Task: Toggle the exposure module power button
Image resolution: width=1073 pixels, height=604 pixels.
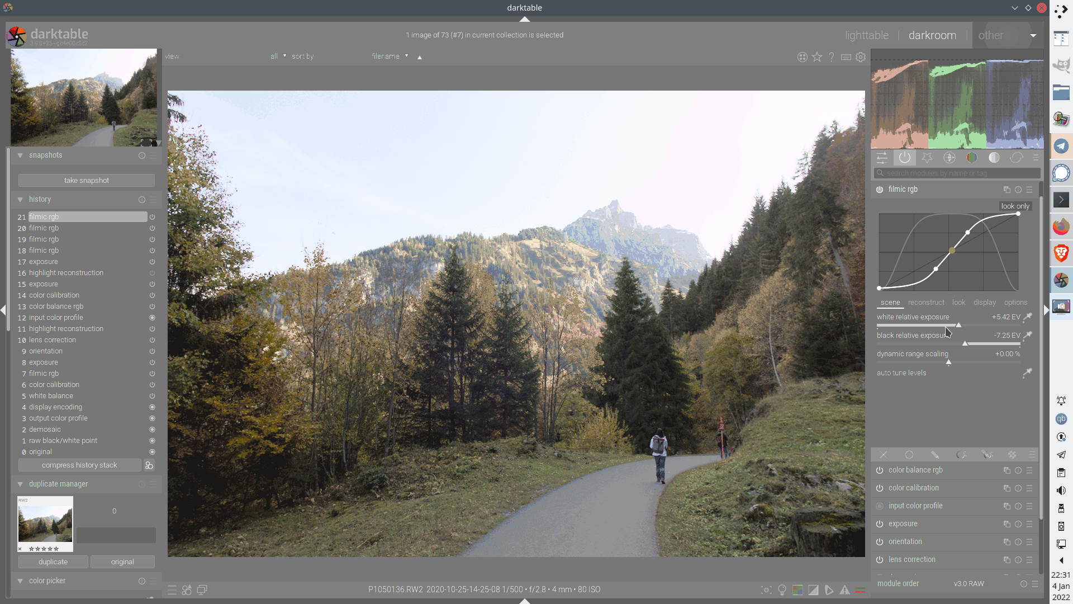Action: tap(880, 524)
